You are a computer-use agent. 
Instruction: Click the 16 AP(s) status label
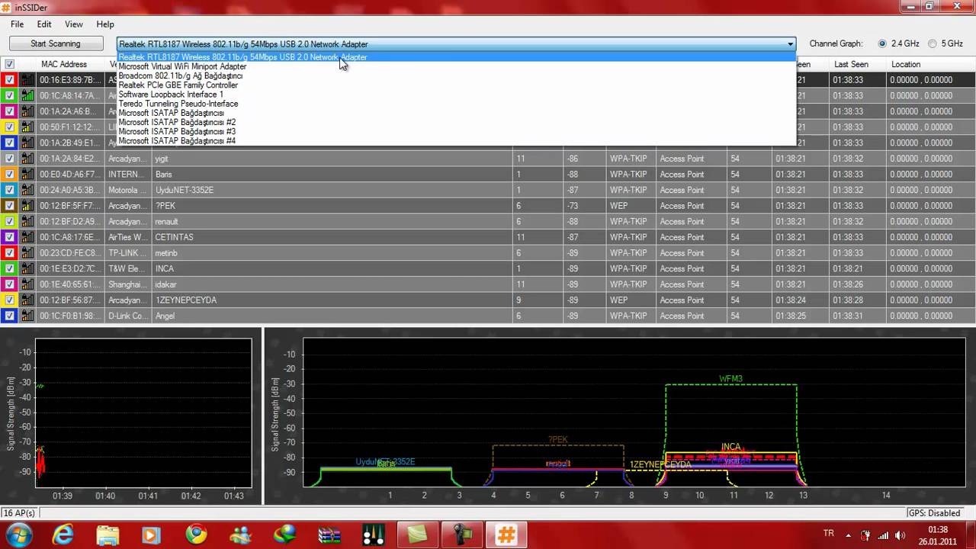click(19, 513)
